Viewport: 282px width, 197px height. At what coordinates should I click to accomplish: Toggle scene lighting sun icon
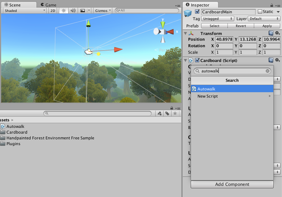pos(64,10)
